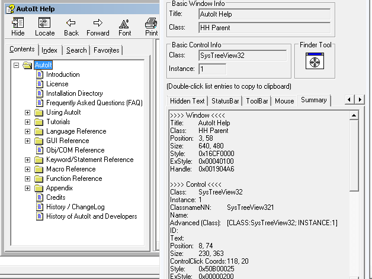Click the Locate toolbar icon
Viewport: 372px width, 279px height.
pos(44,23)
